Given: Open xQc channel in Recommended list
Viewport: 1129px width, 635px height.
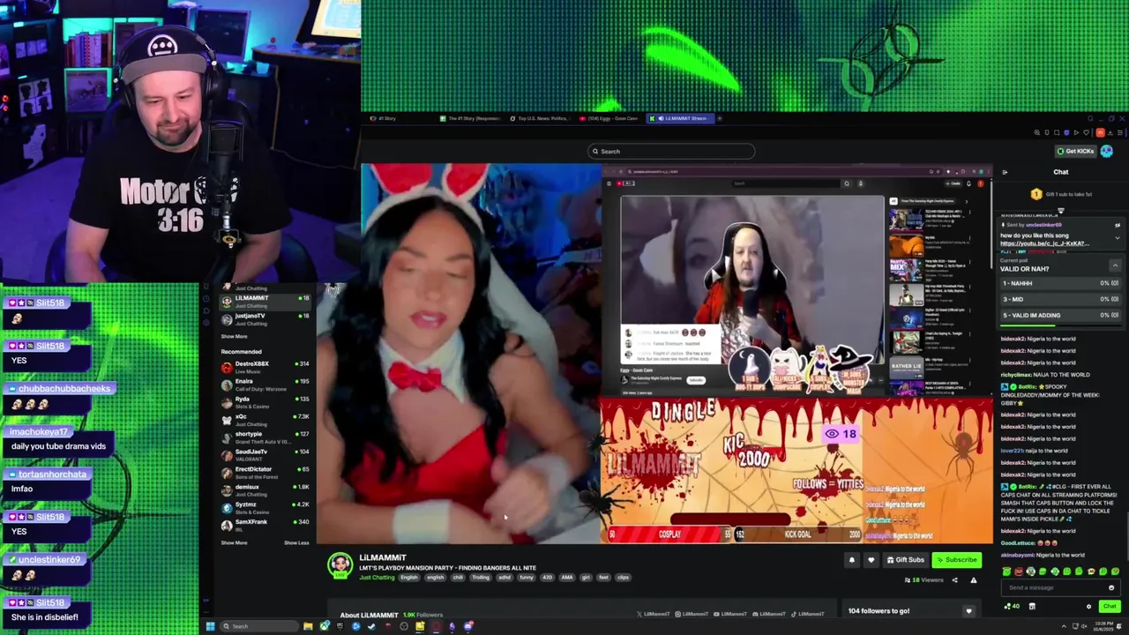Looking at the screenshot, I should (x=265, y=419).
